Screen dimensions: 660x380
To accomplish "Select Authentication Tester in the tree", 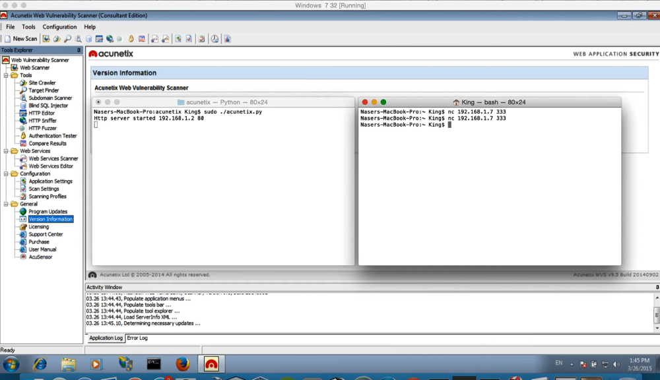I will click(53, 136).
